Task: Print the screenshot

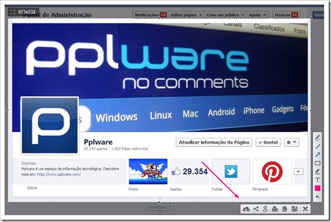Action: click(x=275, y=209)
